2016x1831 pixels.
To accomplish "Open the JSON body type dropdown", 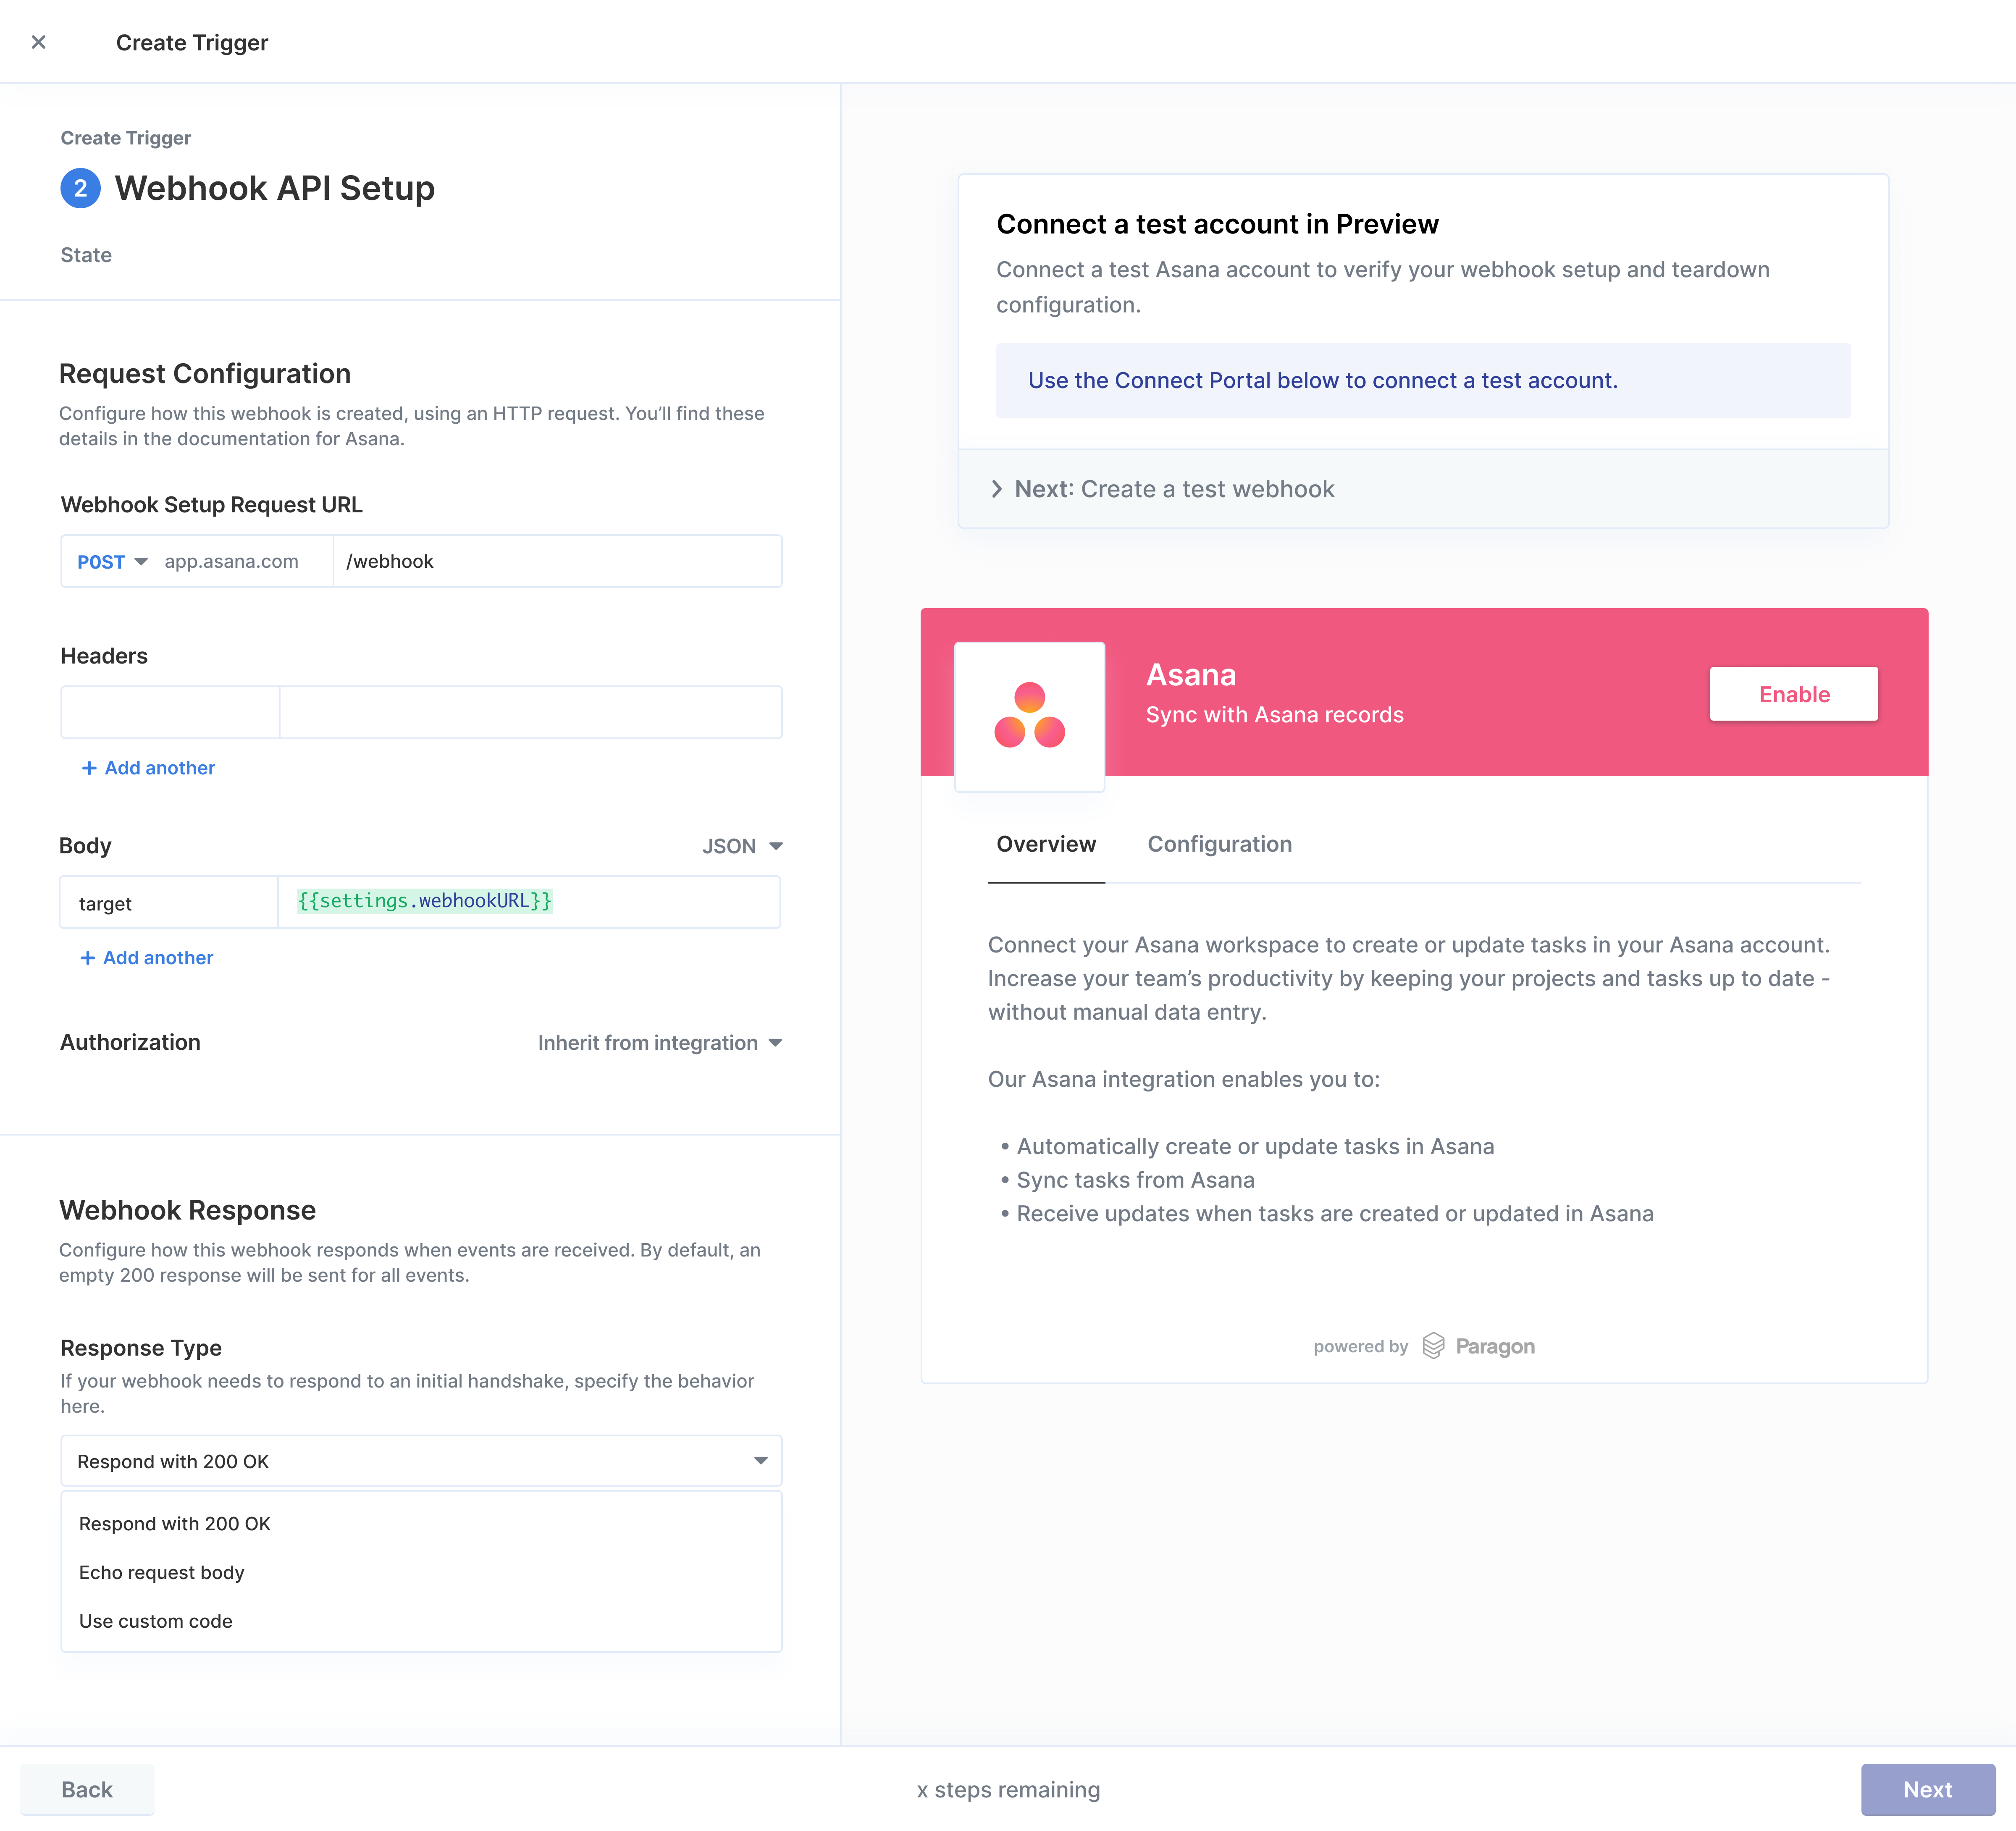I will (x=742, y=846).
